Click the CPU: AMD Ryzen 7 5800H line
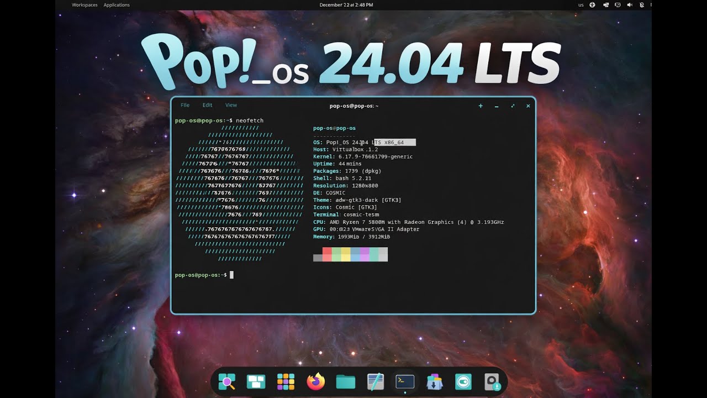The image size is (707, 398). point(409,222)
